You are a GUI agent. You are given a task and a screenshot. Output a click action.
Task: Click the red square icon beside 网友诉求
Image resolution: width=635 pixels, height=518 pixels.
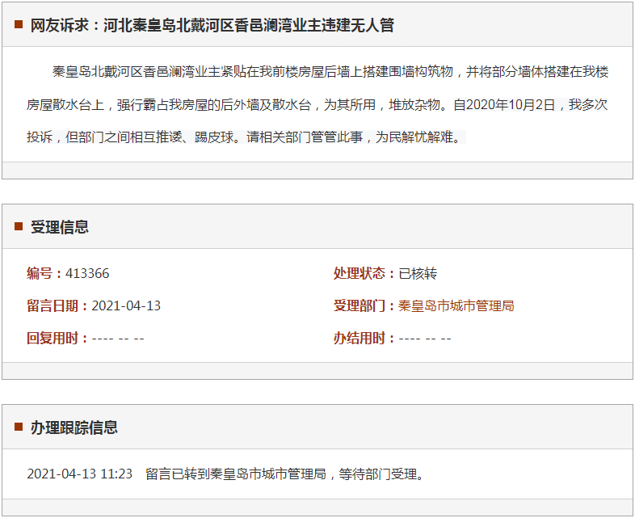coord(19,24)
